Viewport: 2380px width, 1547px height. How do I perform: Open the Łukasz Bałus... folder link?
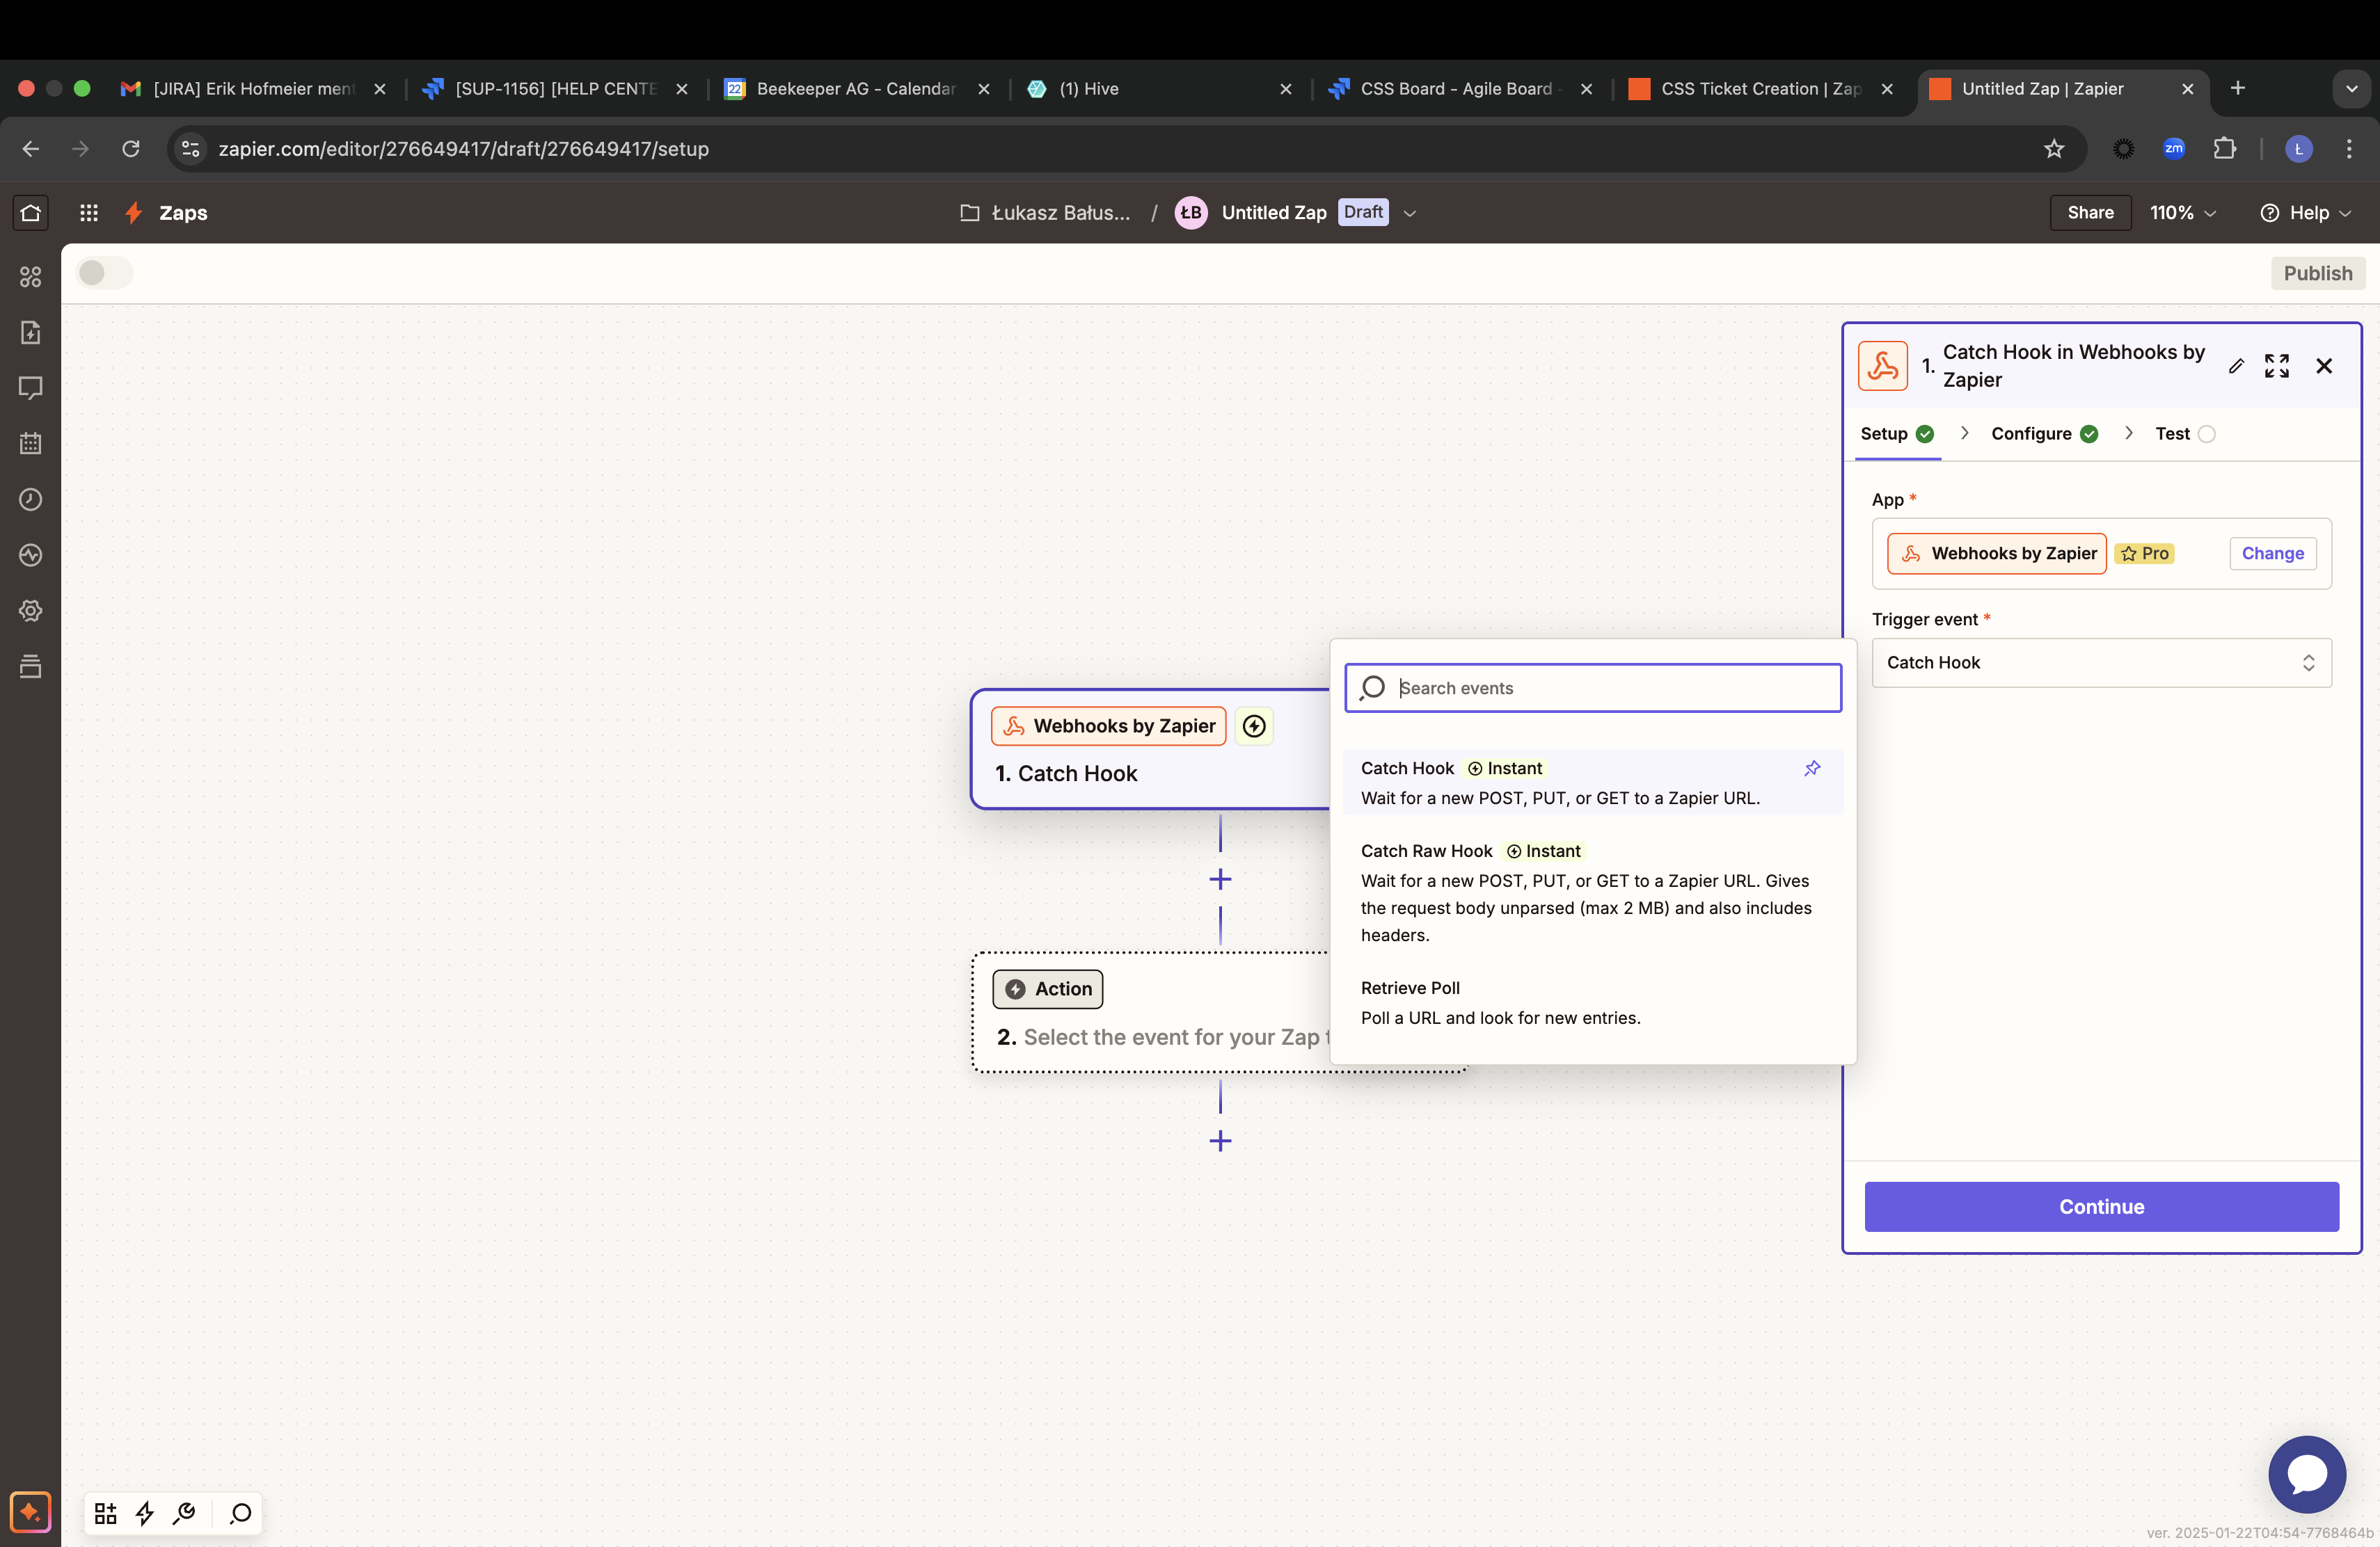pyautogui.click(x=1045, y=213)
